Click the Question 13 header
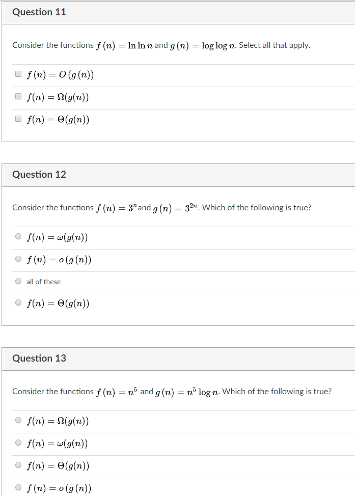Screen dimensions: 355x496 [x=39, y=358]
